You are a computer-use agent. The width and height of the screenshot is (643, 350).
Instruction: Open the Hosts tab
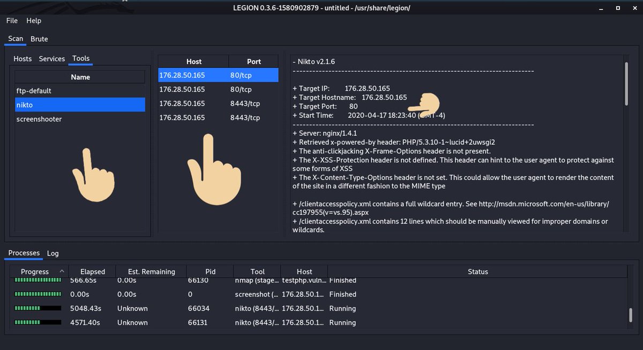click(x=23, y=58)
